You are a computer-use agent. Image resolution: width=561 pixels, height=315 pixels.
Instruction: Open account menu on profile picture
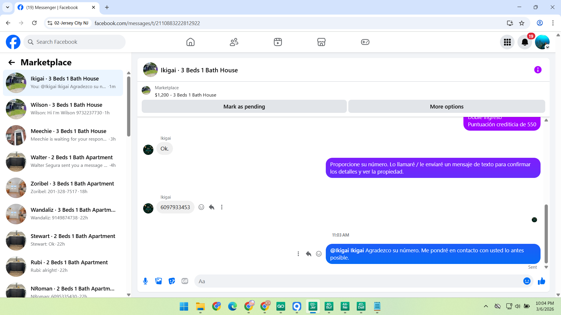click(542, 42)
